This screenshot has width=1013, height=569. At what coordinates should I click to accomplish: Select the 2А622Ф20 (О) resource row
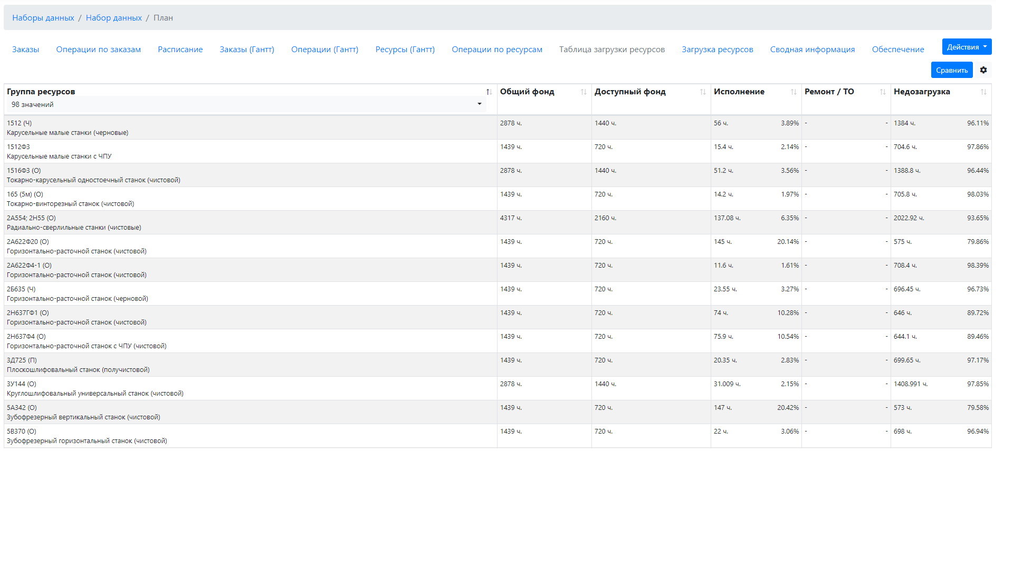pyautogui.click(x=250, y=246)
